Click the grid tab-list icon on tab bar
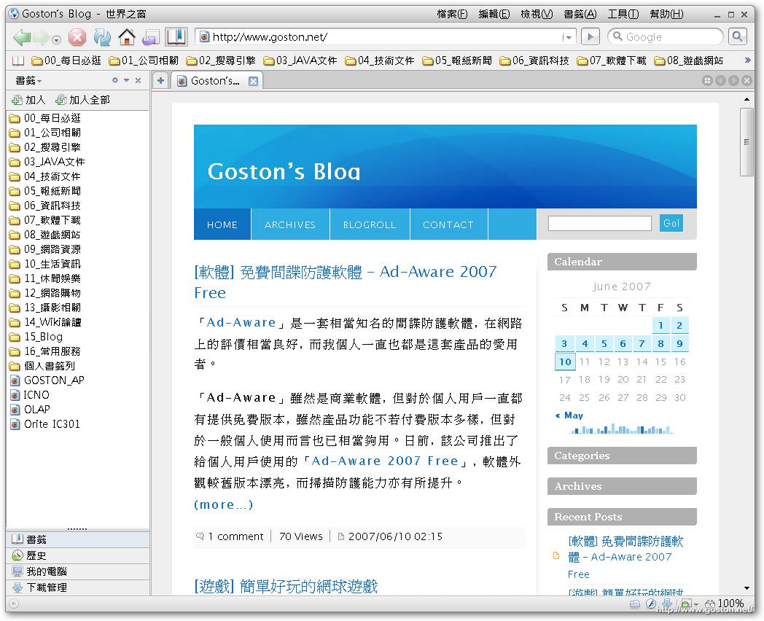Image resolution: width=764 pixels, height=621 pixels. (x=707, y=81)
